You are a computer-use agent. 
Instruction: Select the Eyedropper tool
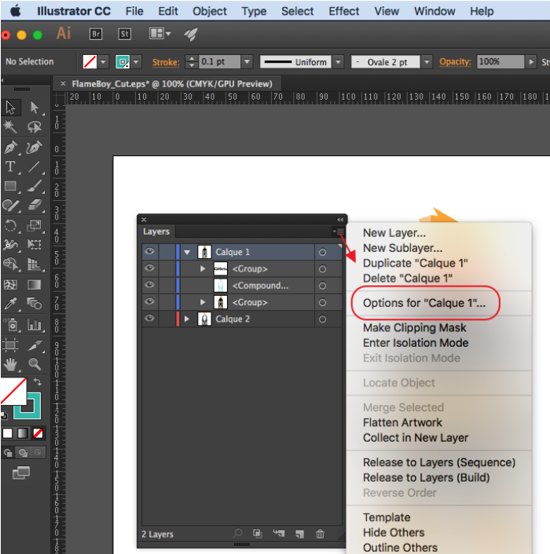click(11, 304)
